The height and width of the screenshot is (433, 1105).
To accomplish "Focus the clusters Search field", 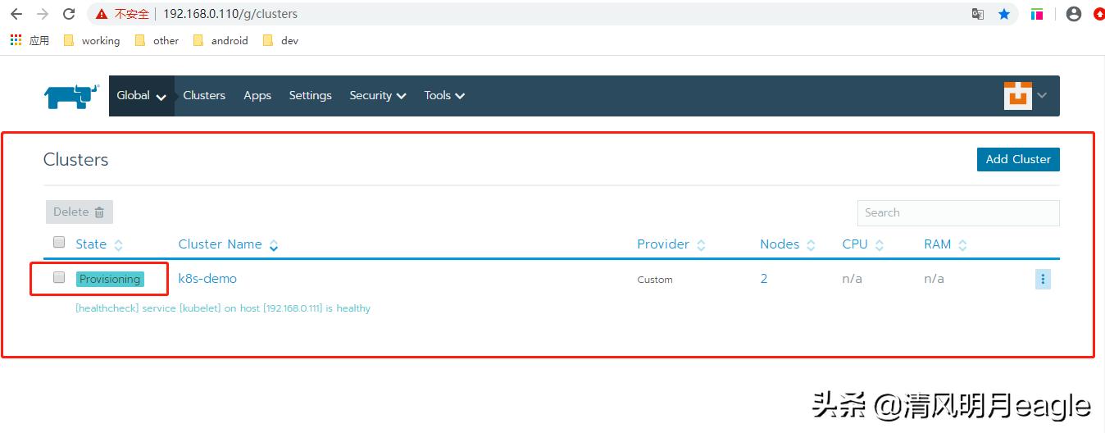I will 958,212.
